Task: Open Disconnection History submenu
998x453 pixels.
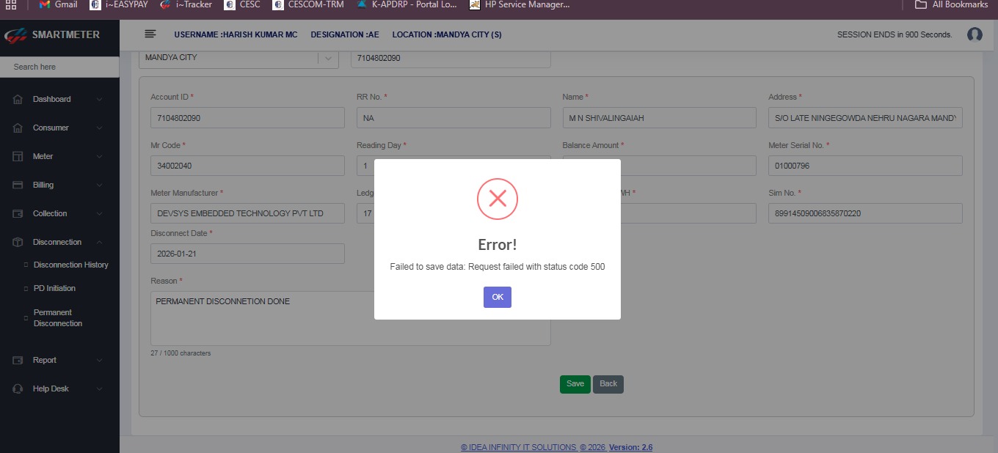Action: (70, 265)
